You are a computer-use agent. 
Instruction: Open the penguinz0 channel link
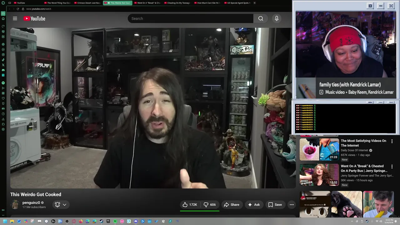pos(31,202)
